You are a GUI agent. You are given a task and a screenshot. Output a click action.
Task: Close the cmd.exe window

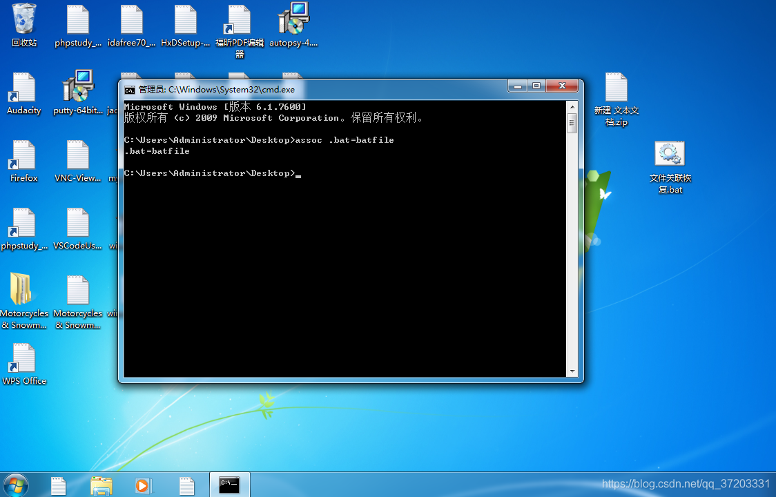click(x=562, y=86)
